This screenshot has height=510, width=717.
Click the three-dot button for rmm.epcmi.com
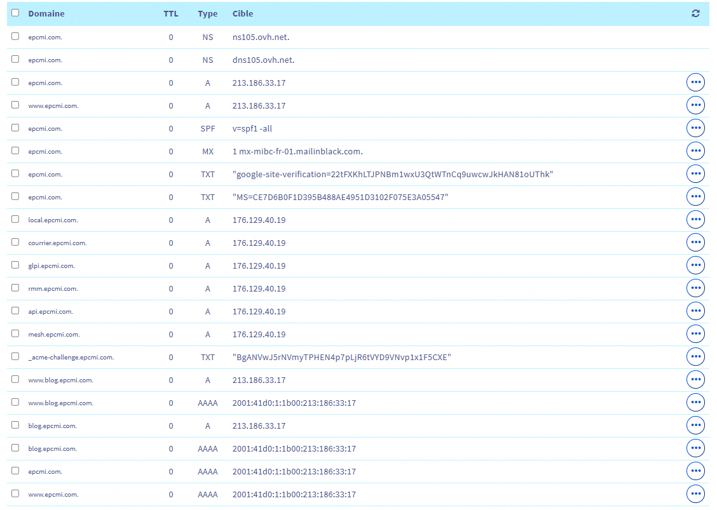tap(695, 288)
